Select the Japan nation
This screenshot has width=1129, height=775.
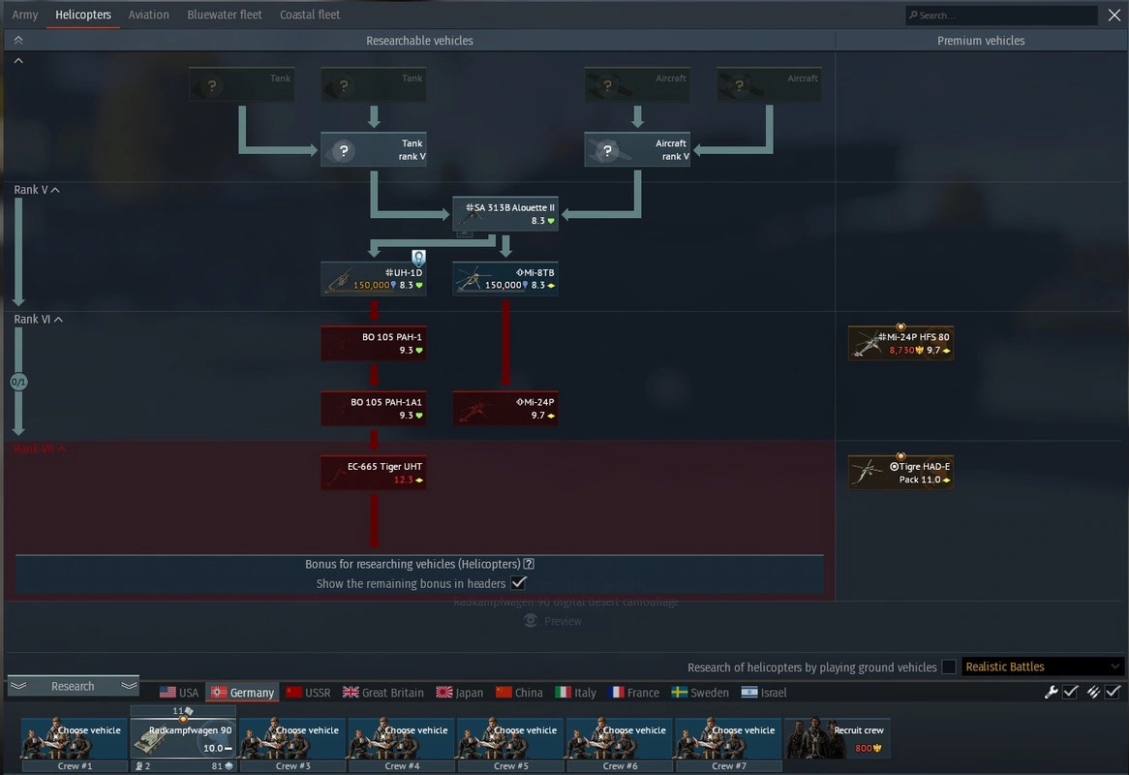[459, 692]
